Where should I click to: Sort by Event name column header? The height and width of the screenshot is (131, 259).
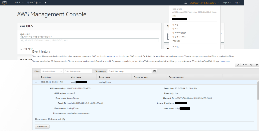coord(104,77)
